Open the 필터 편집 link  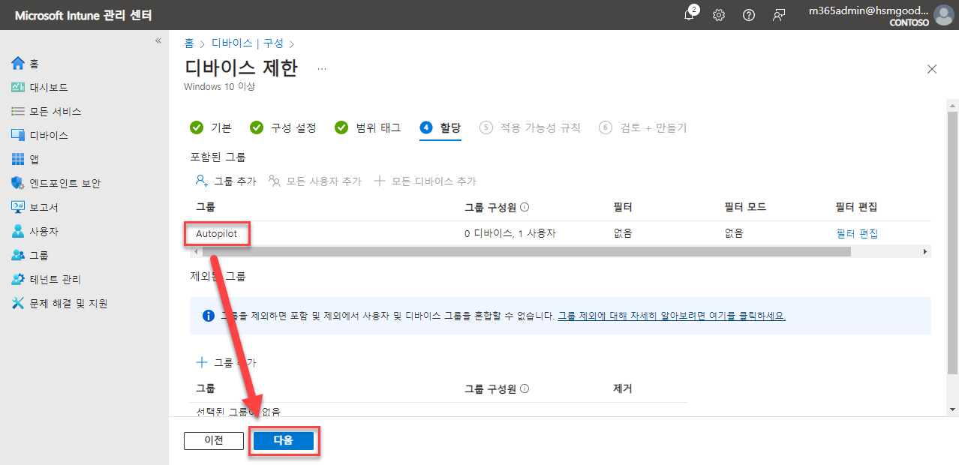pos(858,233)
